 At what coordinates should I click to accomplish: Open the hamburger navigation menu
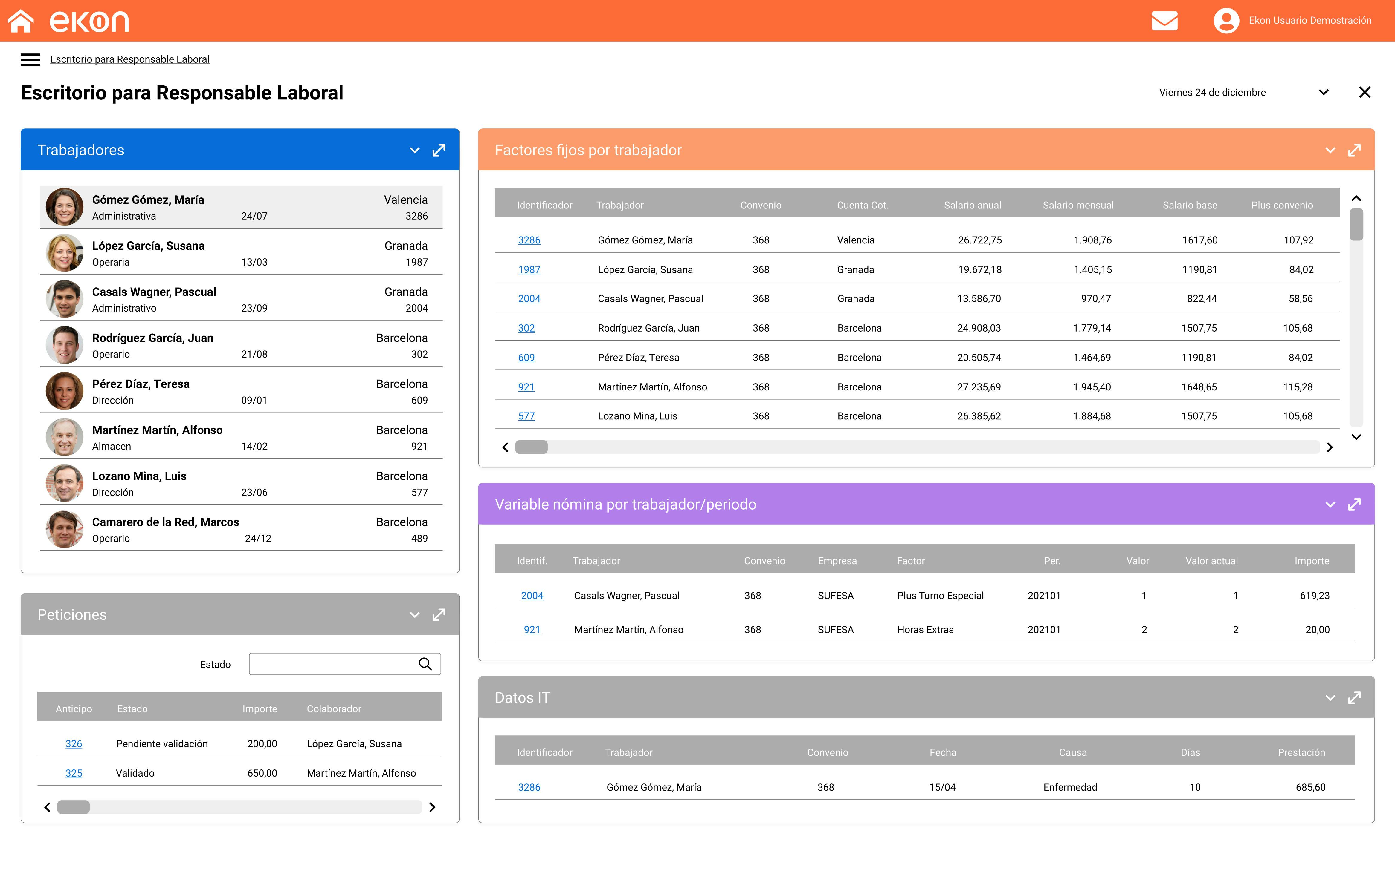pyautogui.click(x=30, y=59)
